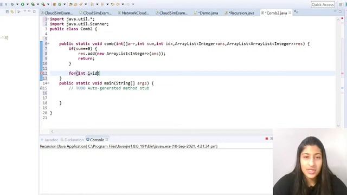Terminate the running program in Console
Image resolution: width=347 pixels, height=195 pixels.
(267, 139)
